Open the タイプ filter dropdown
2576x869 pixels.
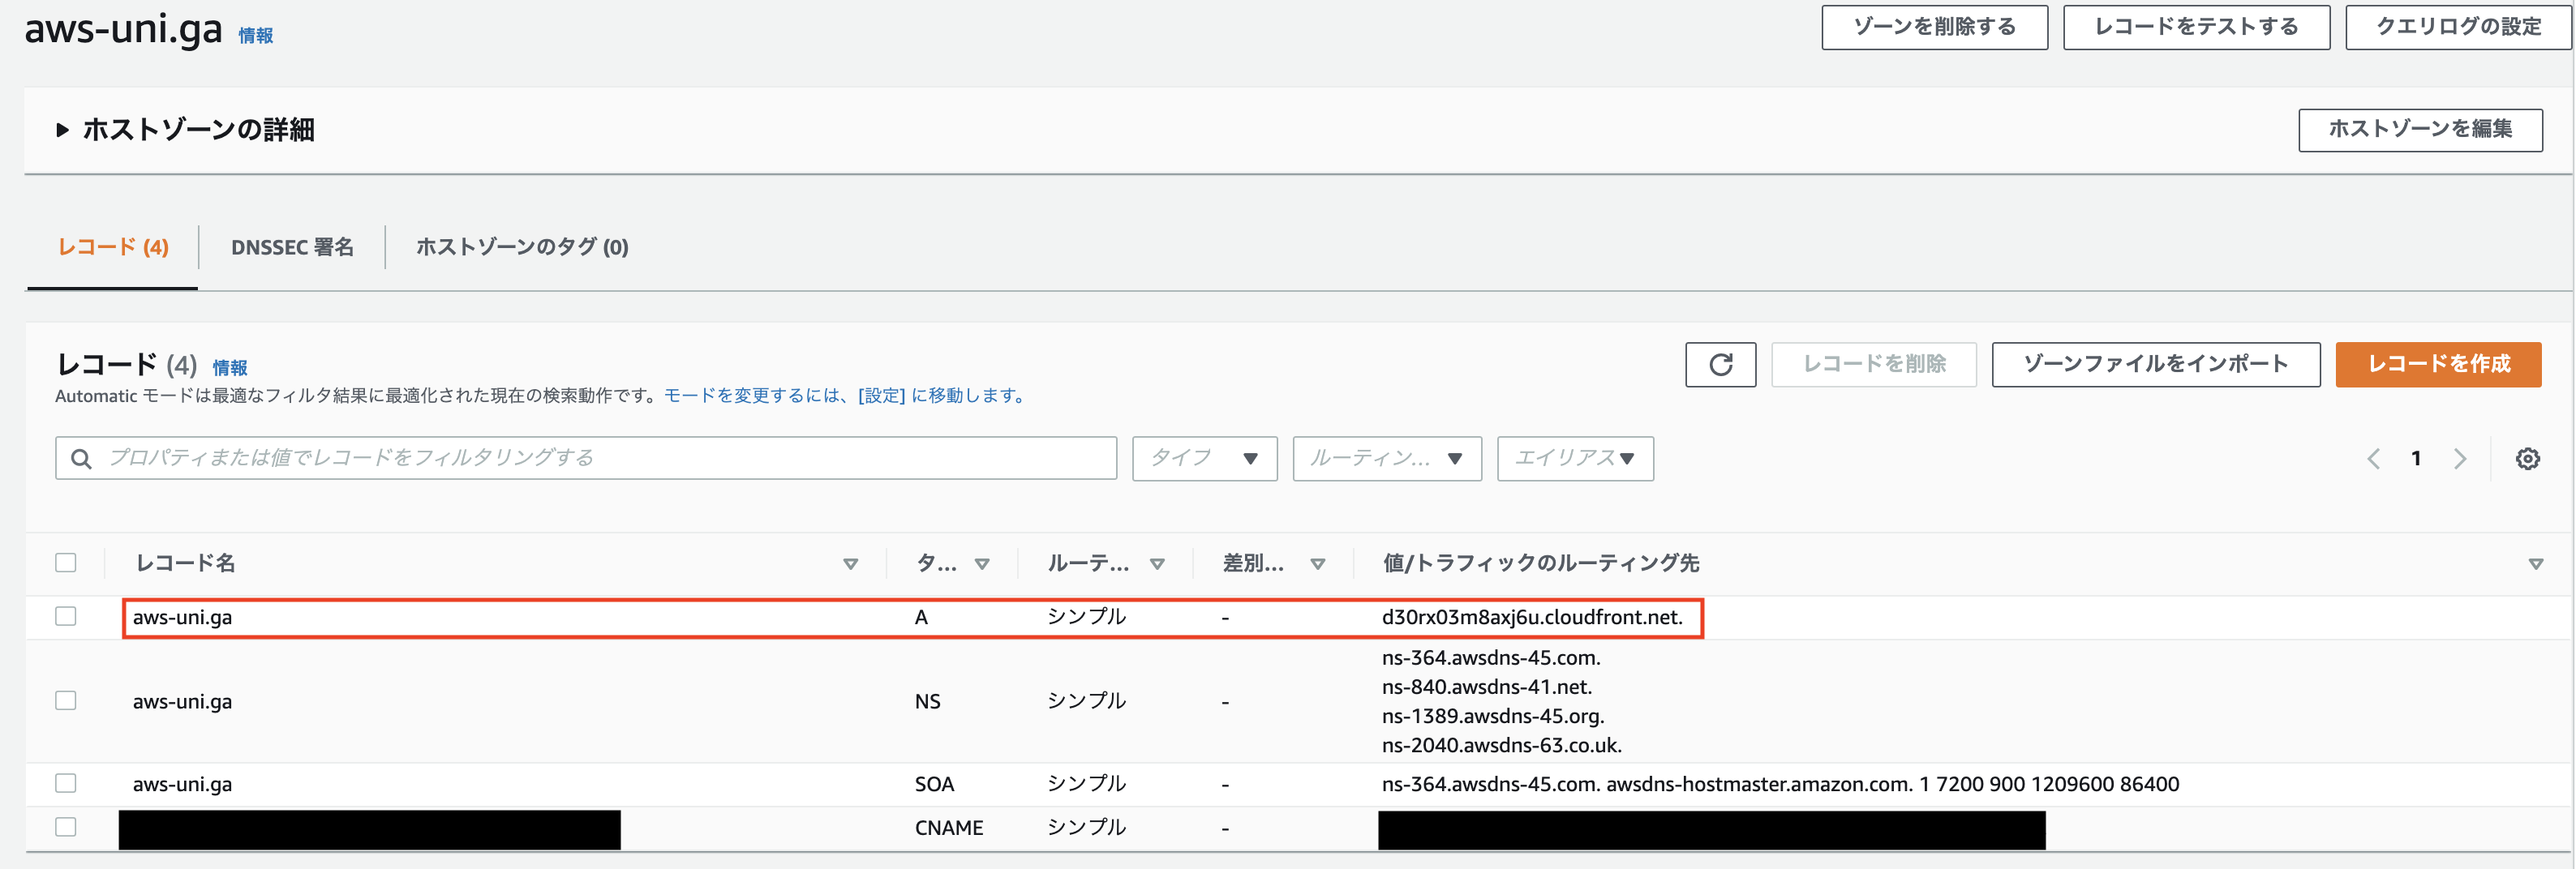click(1204, 458)
